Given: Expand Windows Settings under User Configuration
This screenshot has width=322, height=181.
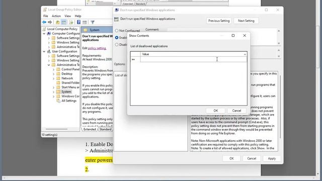Looking at the screenshot, I should (49, 60).
